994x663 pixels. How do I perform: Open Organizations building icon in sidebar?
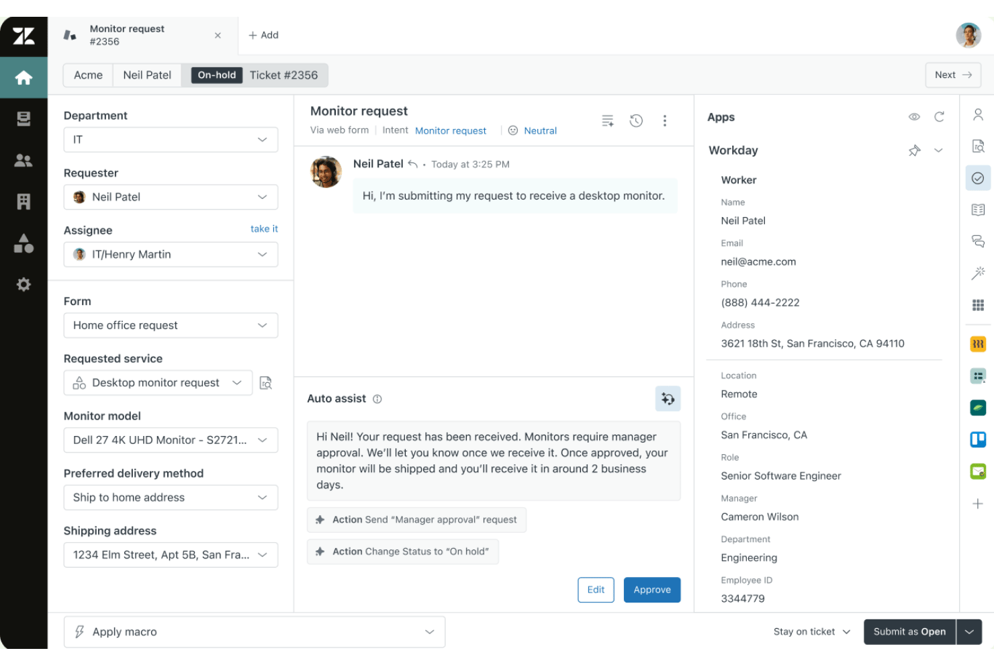point(24,202)
